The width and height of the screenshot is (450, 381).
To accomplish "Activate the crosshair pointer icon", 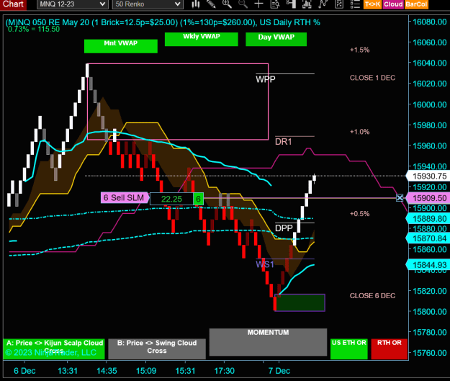I will (259, 4).
